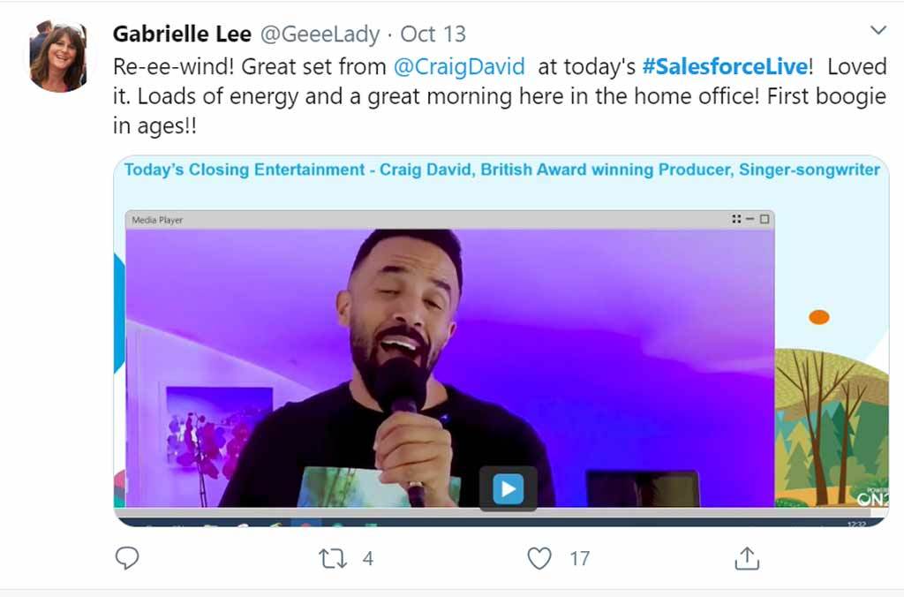Viewport: 904px width, 597px height.
Task: Click the grey horizontal scrollbar under video
Action: pyautogui.click(x=501, y=512)
